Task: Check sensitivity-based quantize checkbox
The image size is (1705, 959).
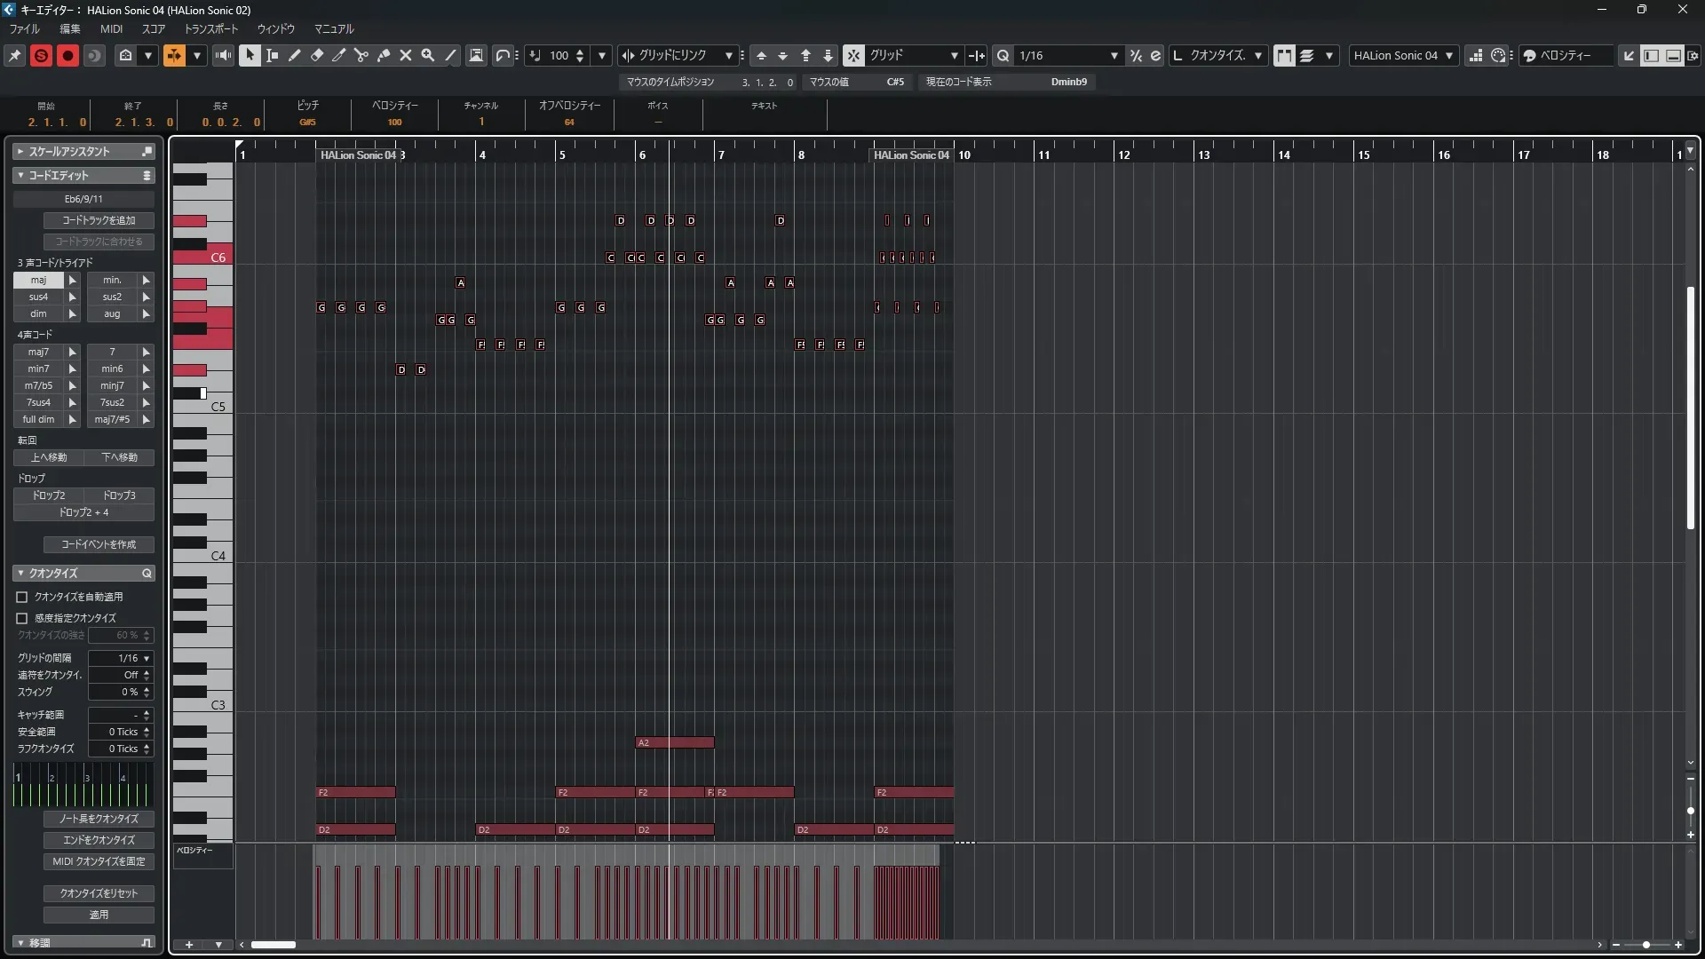Action: [22, 618]
